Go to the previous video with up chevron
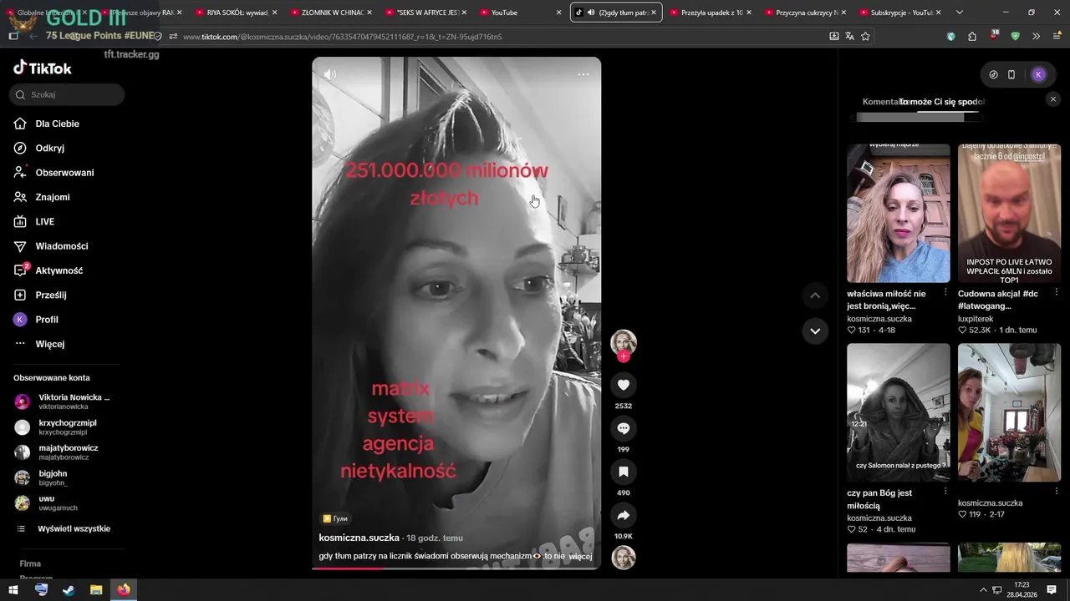The image size is (1070, 601). pos(815,295)
